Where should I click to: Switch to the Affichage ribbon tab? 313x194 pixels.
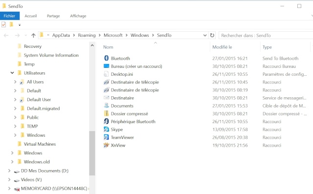click(78, 16)
